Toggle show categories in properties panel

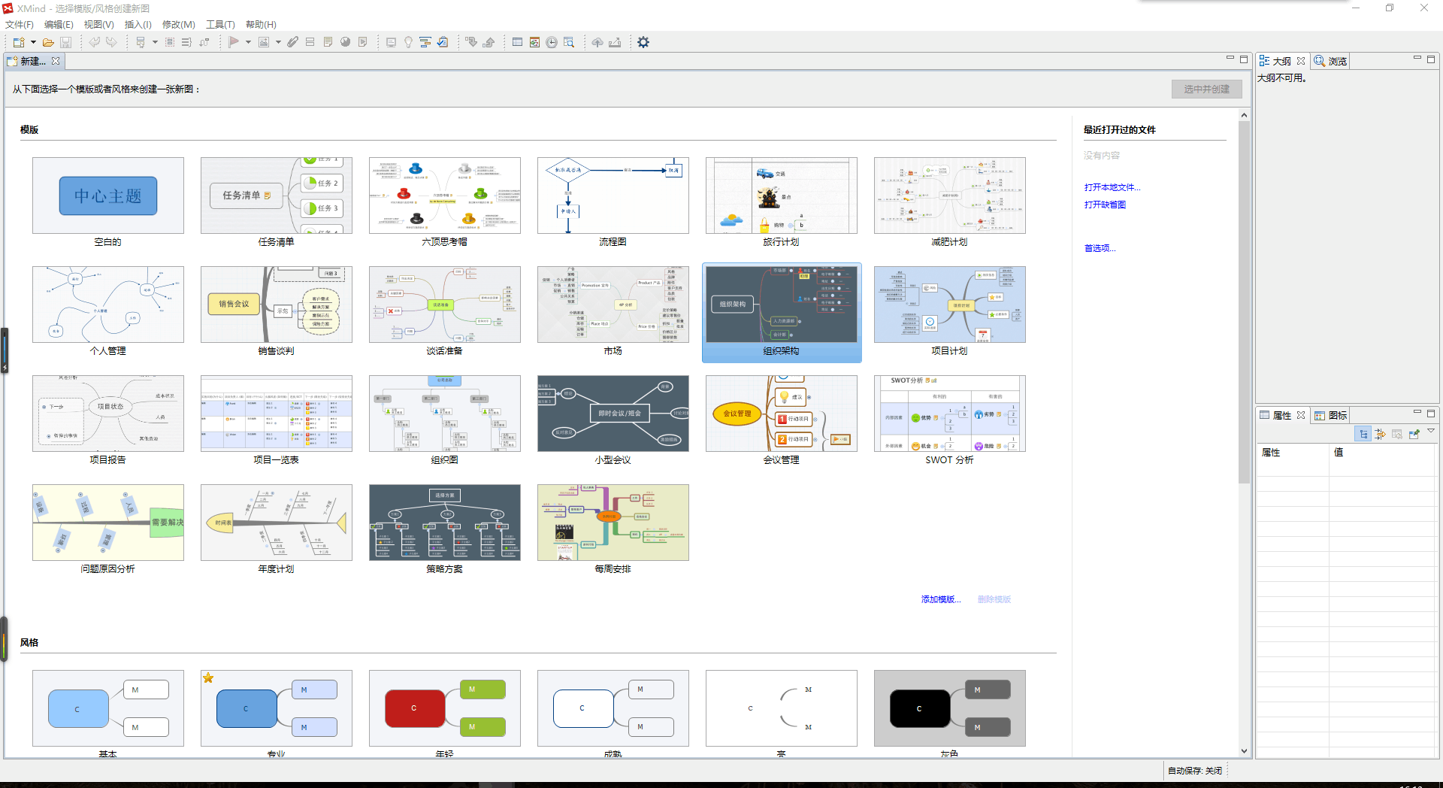click(1363, 434)
